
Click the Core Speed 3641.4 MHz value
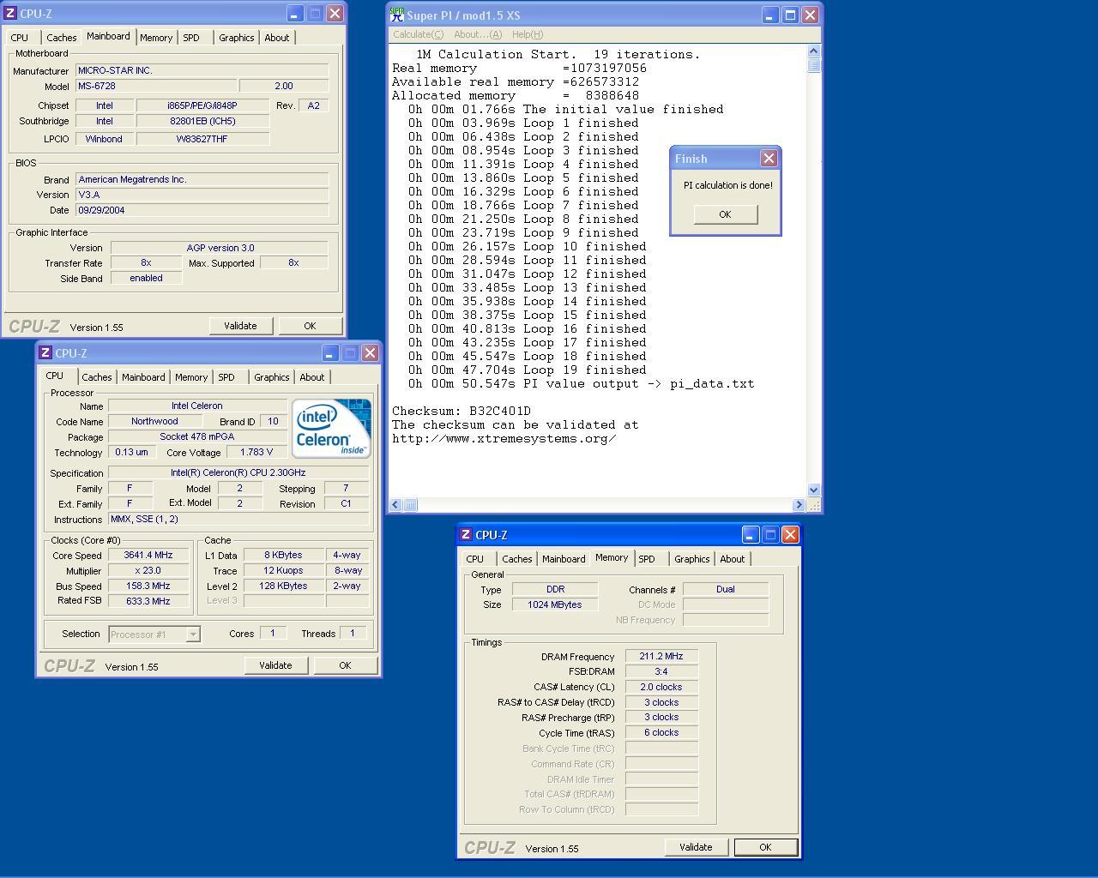point(148,555)
